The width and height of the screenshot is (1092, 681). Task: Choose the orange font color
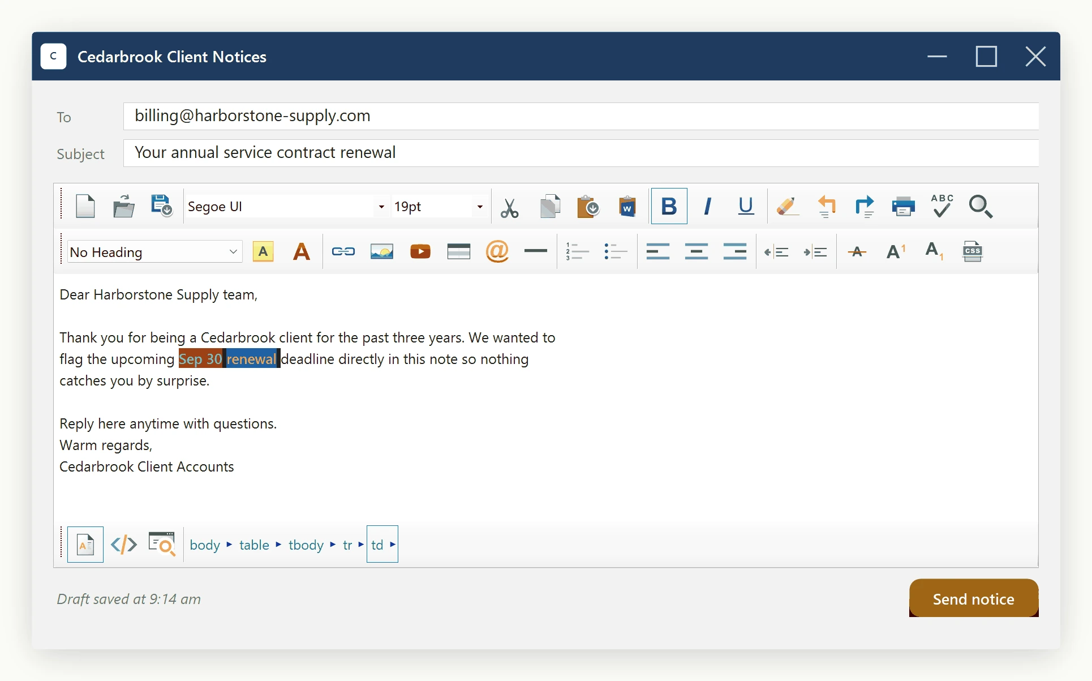[x=302, y=252]
